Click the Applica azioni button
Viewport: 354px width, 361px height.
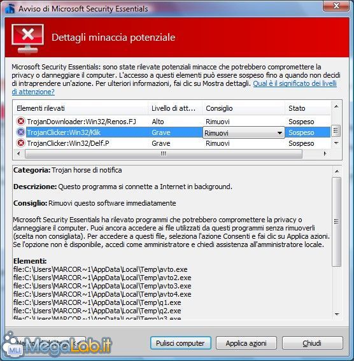point(246,343)
